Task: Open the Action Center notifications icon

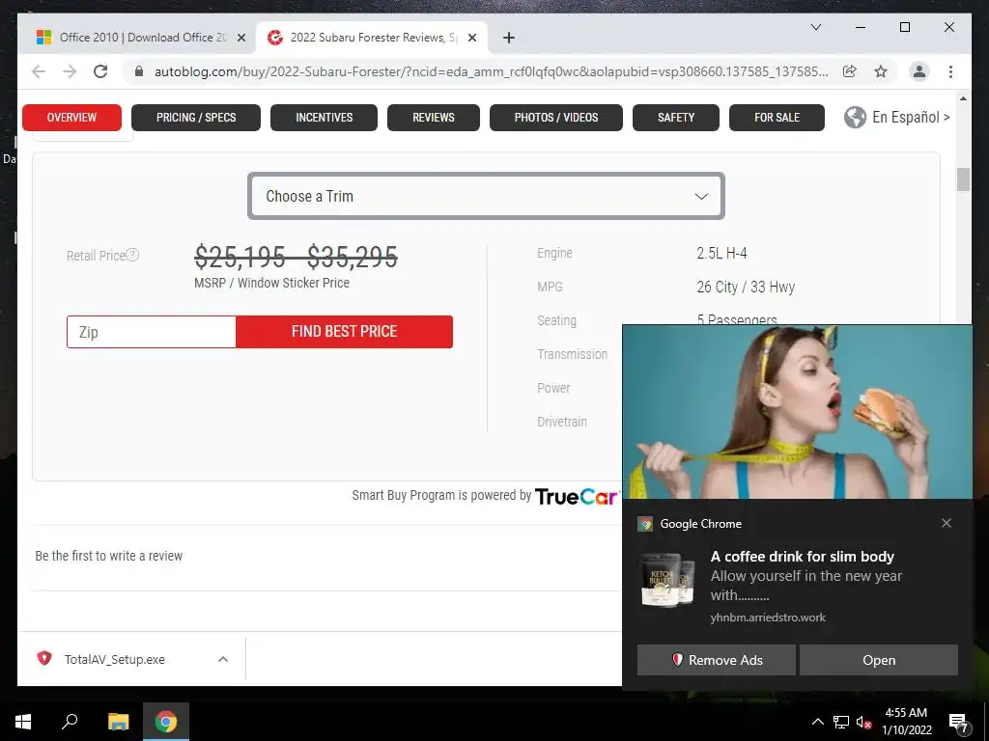Action: click(958, 722)
